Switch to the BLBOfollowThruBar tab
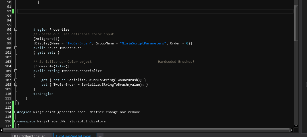The height and width of the screenshot is (137, 307). tap(28, 136)
